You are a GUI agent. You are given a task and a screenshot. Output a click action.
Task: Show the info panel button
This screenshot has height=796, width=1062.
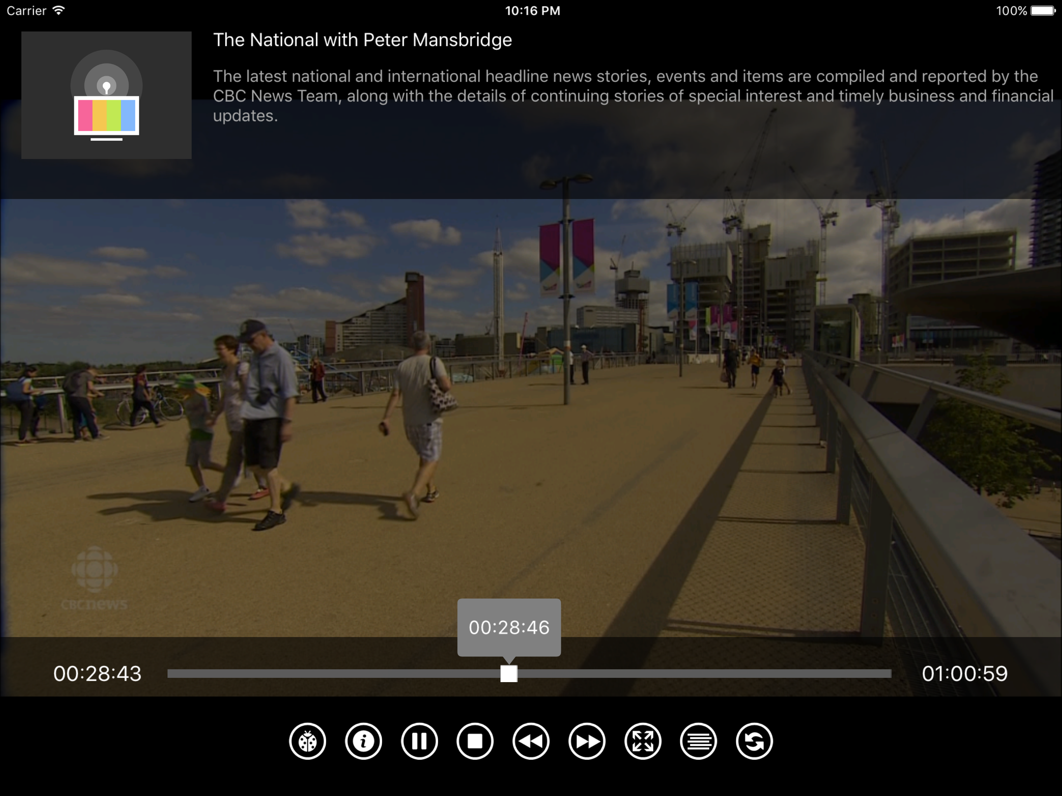[363, 741]
